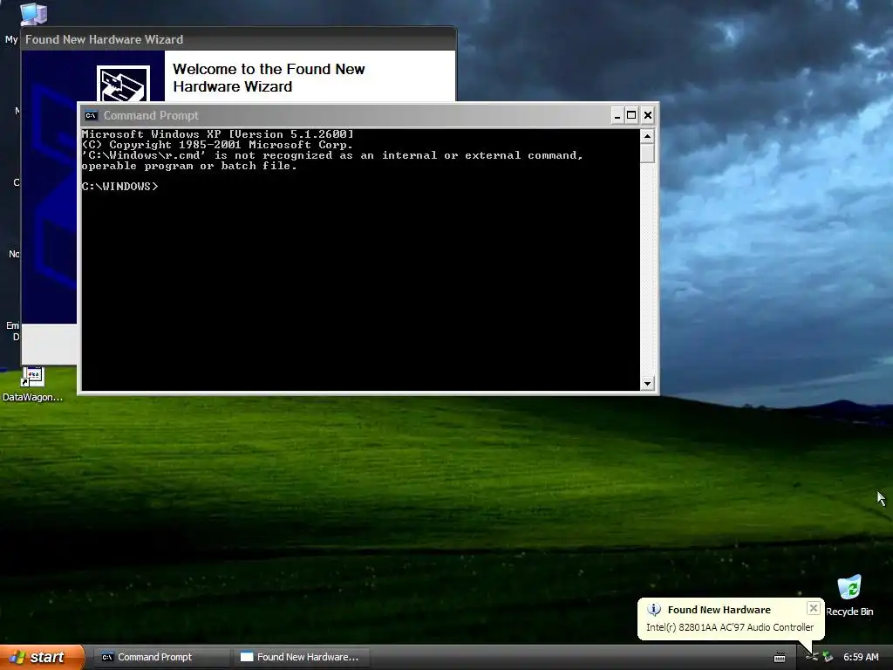Click the Found New Hardware balloon info icon

click(654, 610)
